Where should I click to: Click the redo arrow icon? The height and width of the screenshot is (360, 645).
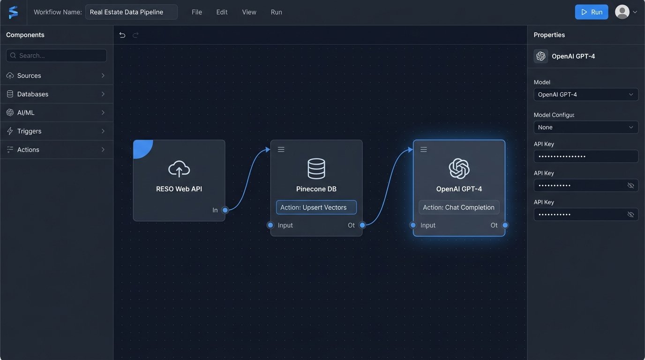(135, 35)
